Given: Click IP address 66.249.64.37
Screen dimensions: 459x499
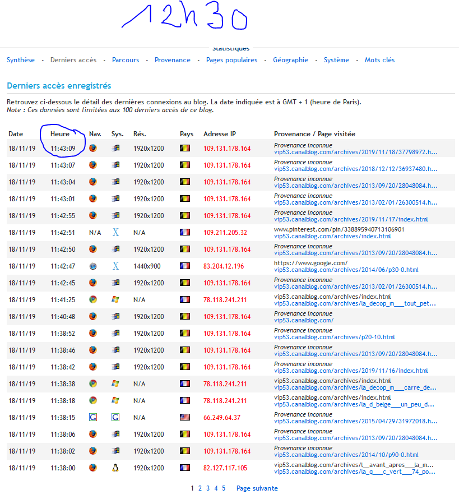Looking at the screenshot, I should pyautogui.click(x=222, y=418).
